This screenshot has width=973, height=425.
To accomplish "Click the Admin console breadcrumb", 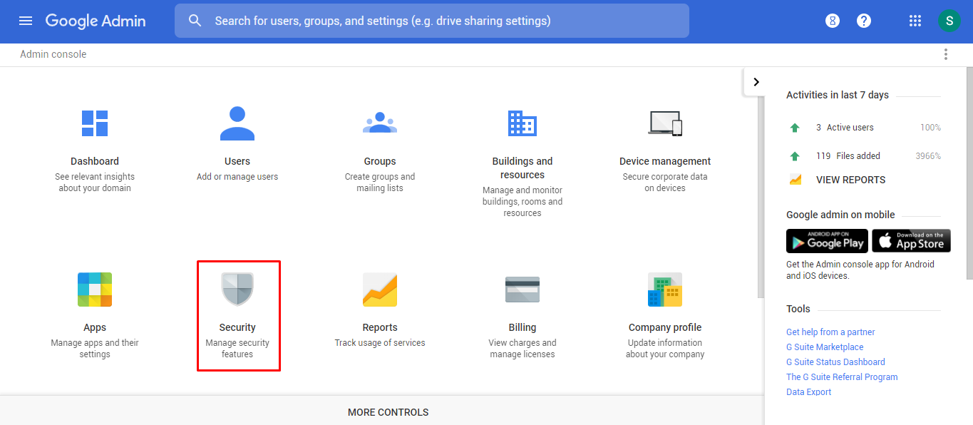I will pos(53,54).
